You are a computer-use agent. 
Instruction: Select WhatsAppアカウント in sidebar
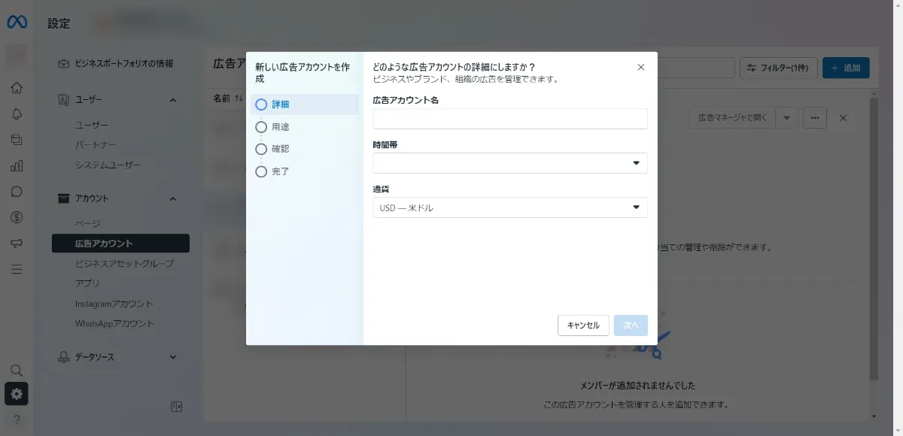[x=114, y=324]
